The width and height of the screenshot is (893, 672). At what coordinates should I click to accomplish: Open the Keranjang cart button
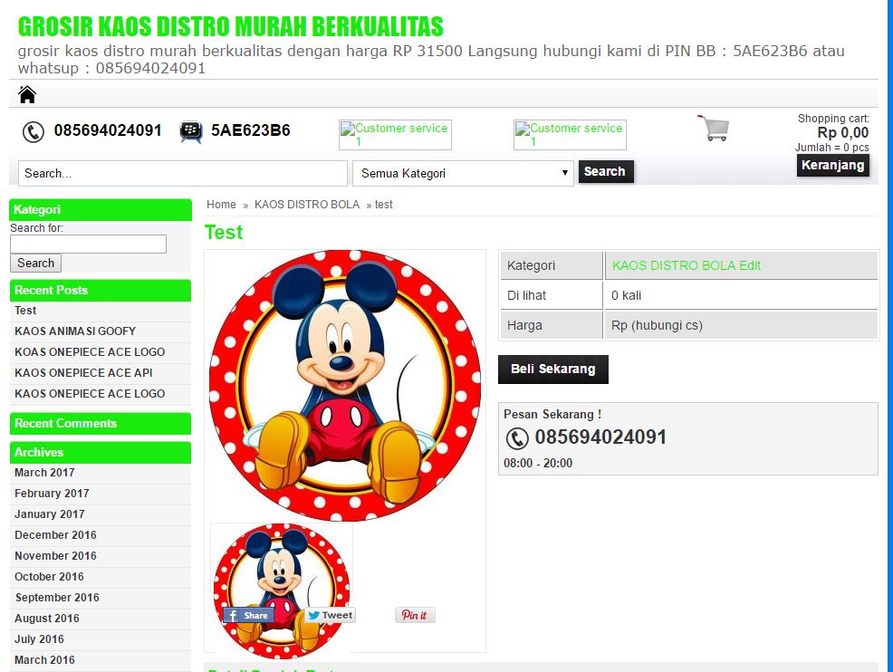pos(832,166)
